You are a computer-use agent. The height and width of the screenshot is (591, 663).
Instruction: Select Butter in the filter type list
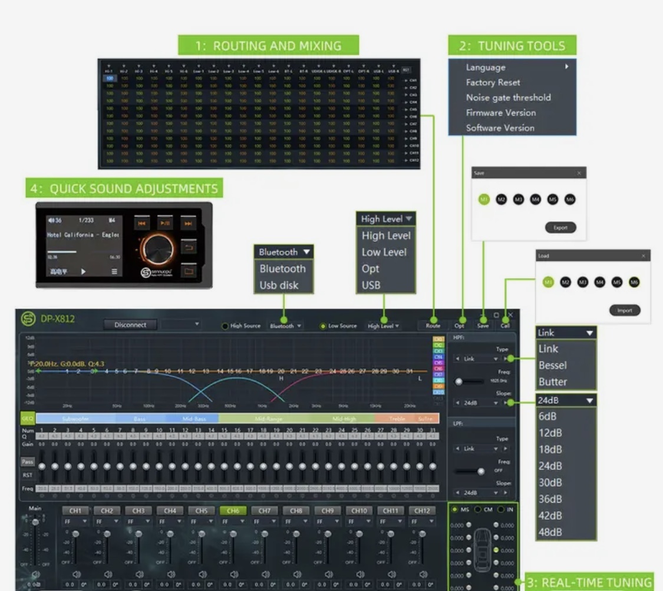click(x=552, y=381)
